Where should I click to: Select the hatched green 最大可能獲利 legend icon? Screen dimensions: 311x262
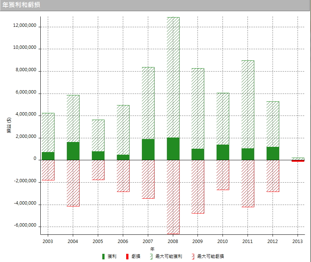pyautogui.click(x=151, y=256)
